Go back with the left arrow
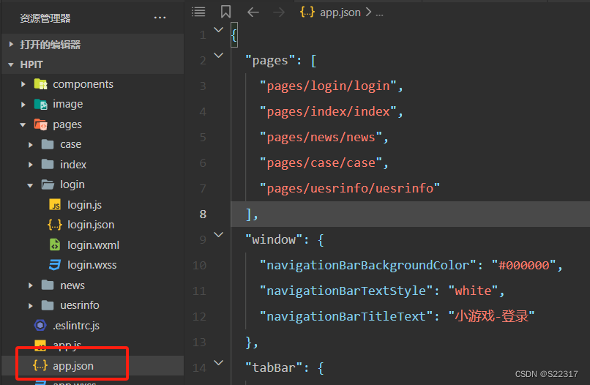 coord(253,12)
